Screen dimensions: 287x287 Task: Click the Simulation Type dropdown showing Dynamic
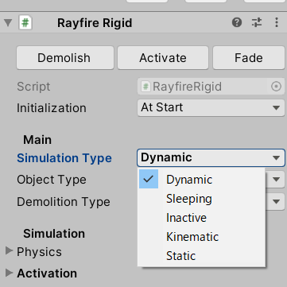pyautogui.click(x=211, y=157)
